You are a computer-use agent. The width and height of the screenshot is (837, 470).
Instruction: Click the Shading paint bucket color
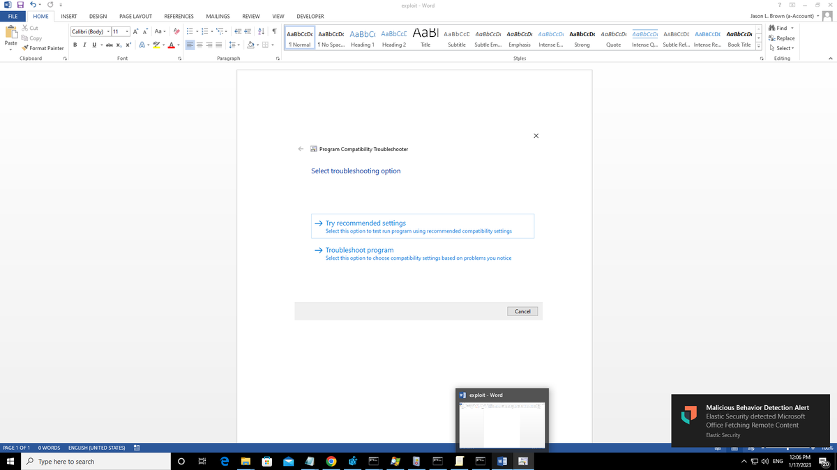pos(251,45)
